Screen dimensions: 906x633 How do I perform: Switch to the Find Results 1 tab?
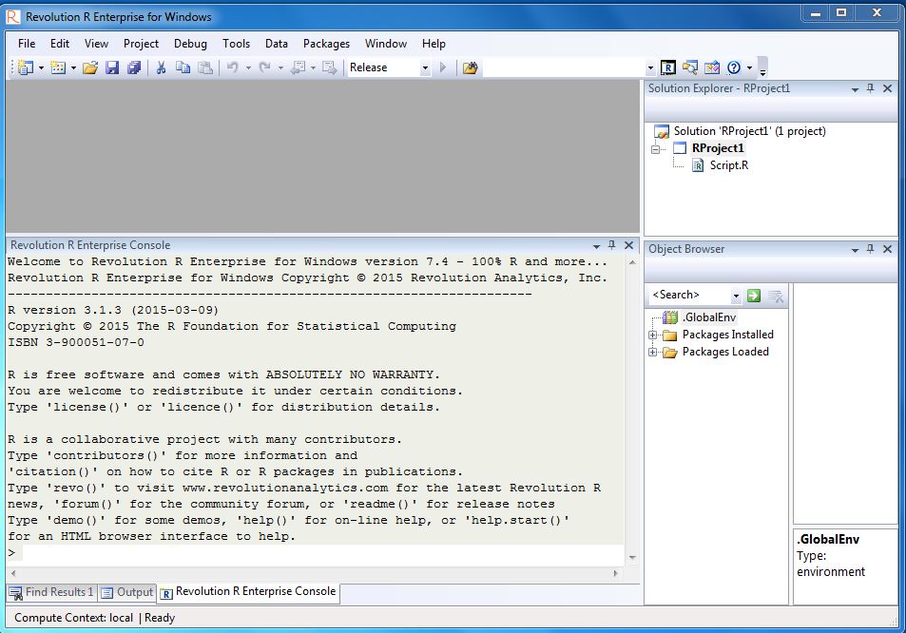pos(50,592)
